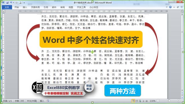Click the Save icon in quick access toolbar
185x104 pixels.
[x=7, y=3]
